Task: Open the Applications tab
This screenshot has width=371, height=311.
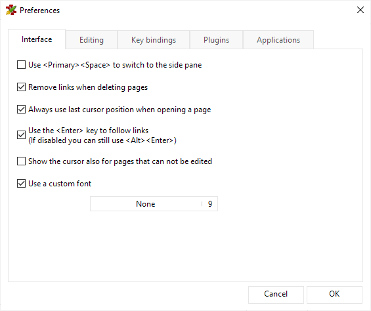Action: click(278, 40)
